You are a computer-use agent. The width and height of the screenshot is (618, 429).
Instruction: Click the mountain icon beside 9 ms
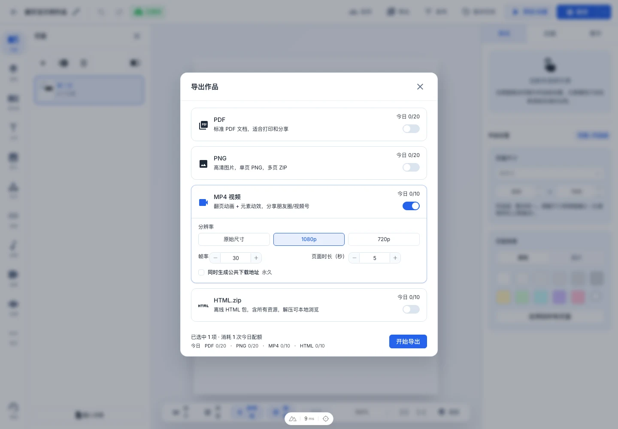(293, 419)
